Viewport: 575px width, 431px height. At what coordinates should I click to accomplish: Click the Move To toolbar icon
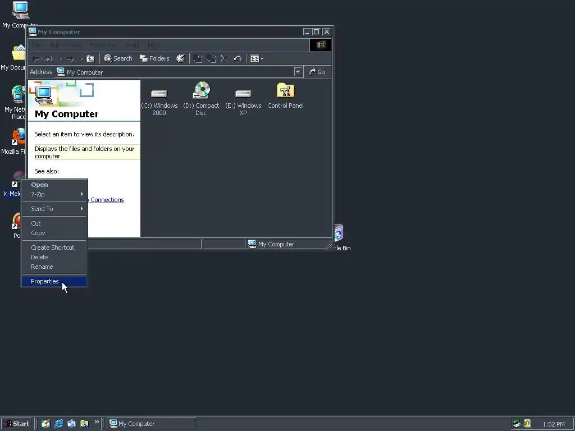click(198, 58)
